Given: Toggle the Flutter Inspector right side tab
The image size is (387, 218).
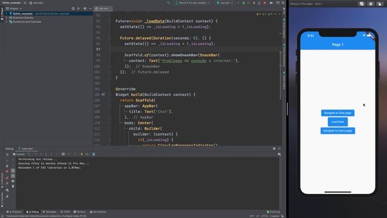Looking at the screenshot, I should pyautogui.click(x=284, y=28).
